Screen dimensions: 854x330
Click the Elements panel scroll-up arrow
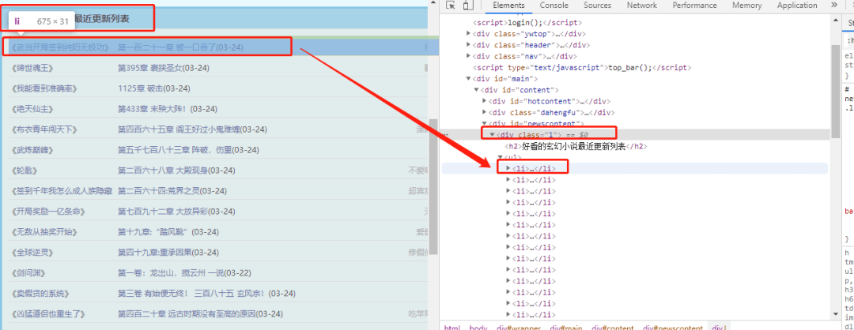(x=836, y=21)
